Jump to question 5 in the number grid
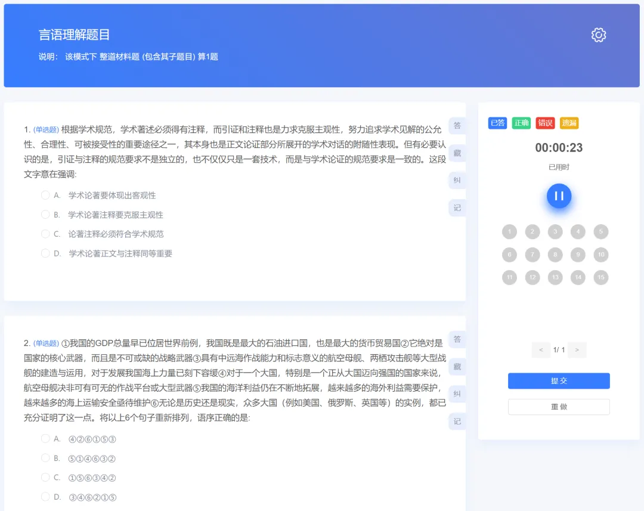 tap(601, 232)
